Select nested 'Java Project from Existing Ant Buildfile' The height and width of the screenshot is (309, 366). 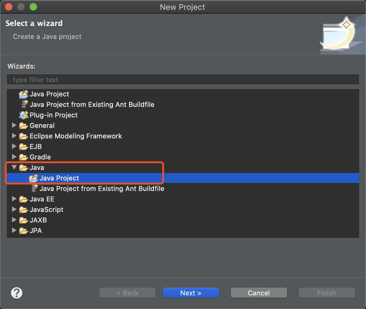[102, 188]
